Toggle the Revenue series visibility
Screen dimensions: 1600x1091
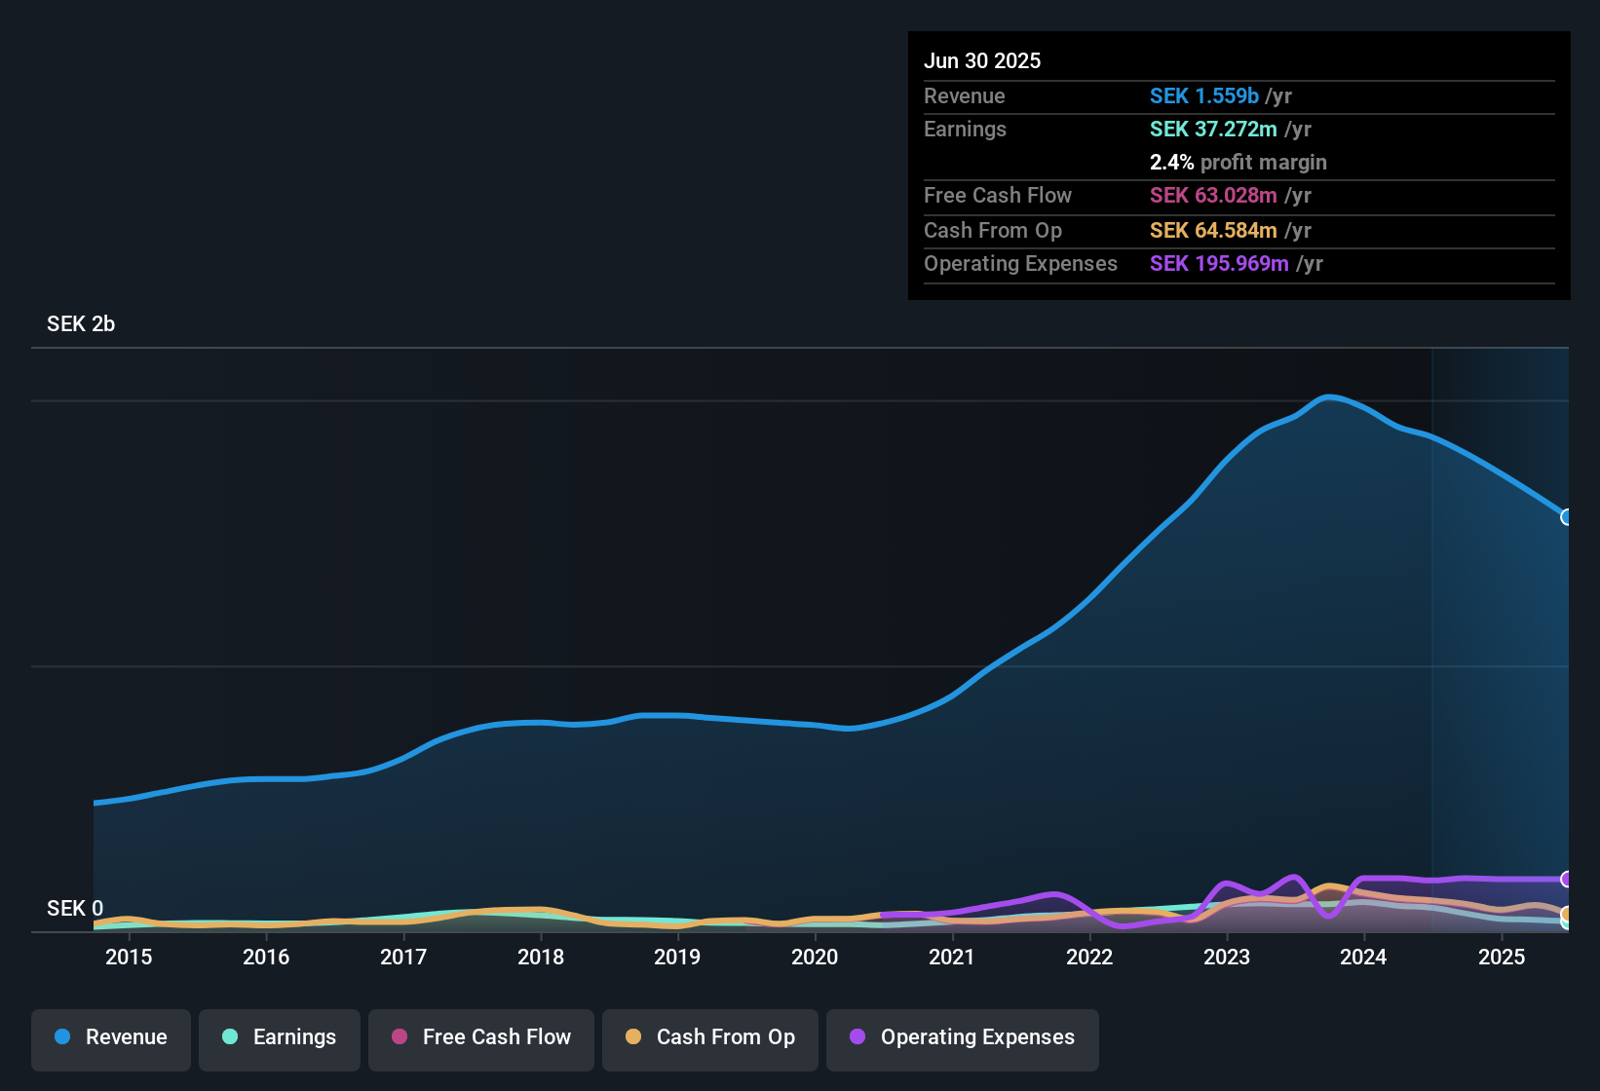pos(110,1037)
